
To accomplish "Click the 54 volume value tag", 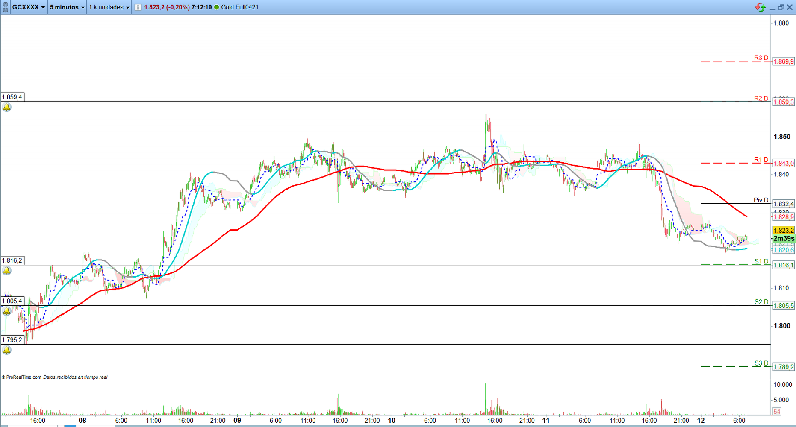I will pos(777,412).
